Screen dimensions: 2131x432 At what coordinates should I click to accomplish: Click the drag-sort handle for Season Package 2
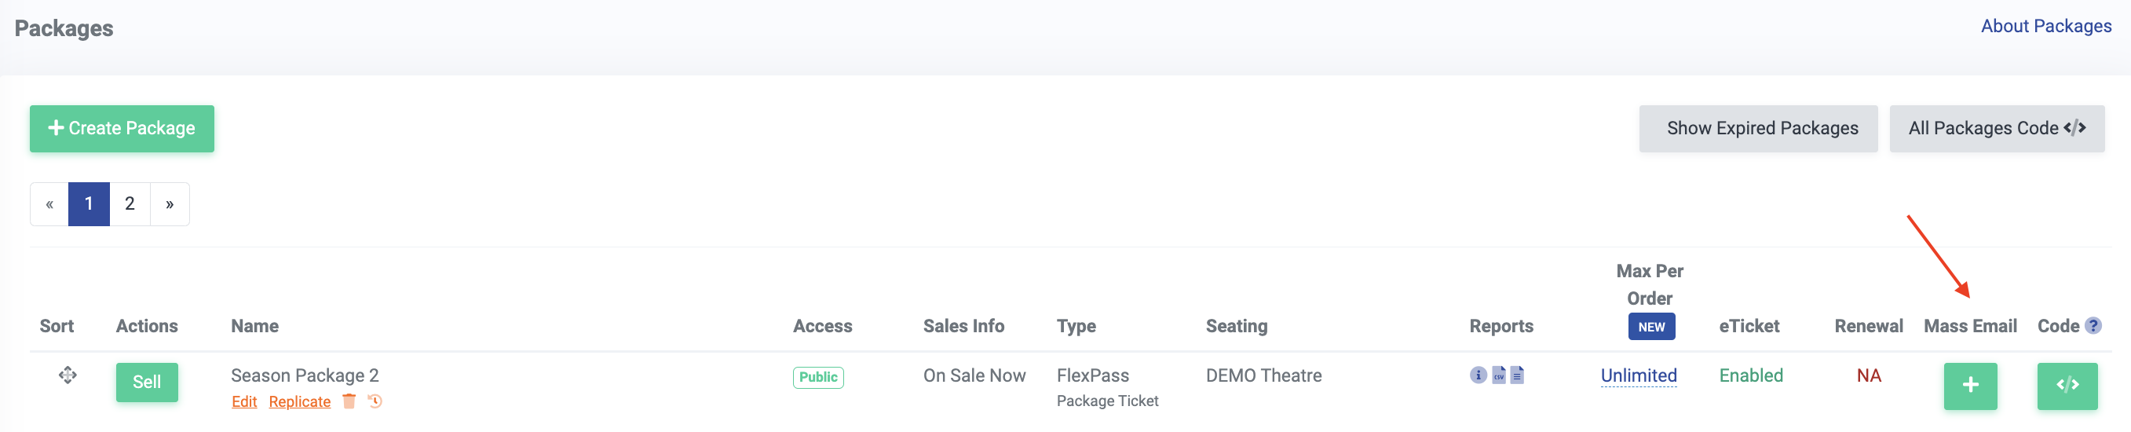(x=68, y=375)
